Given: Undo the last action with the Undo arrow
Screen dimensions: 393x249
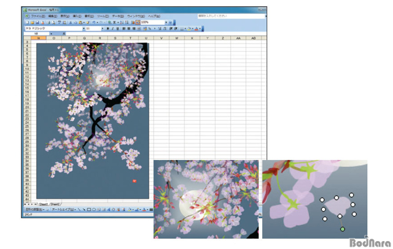Looking at the screenshot, I should [x=93, y=23].
